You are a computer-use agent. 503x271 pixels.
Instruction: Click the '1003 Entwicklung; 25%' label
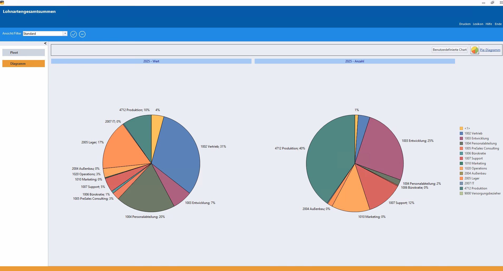[418, 141]
